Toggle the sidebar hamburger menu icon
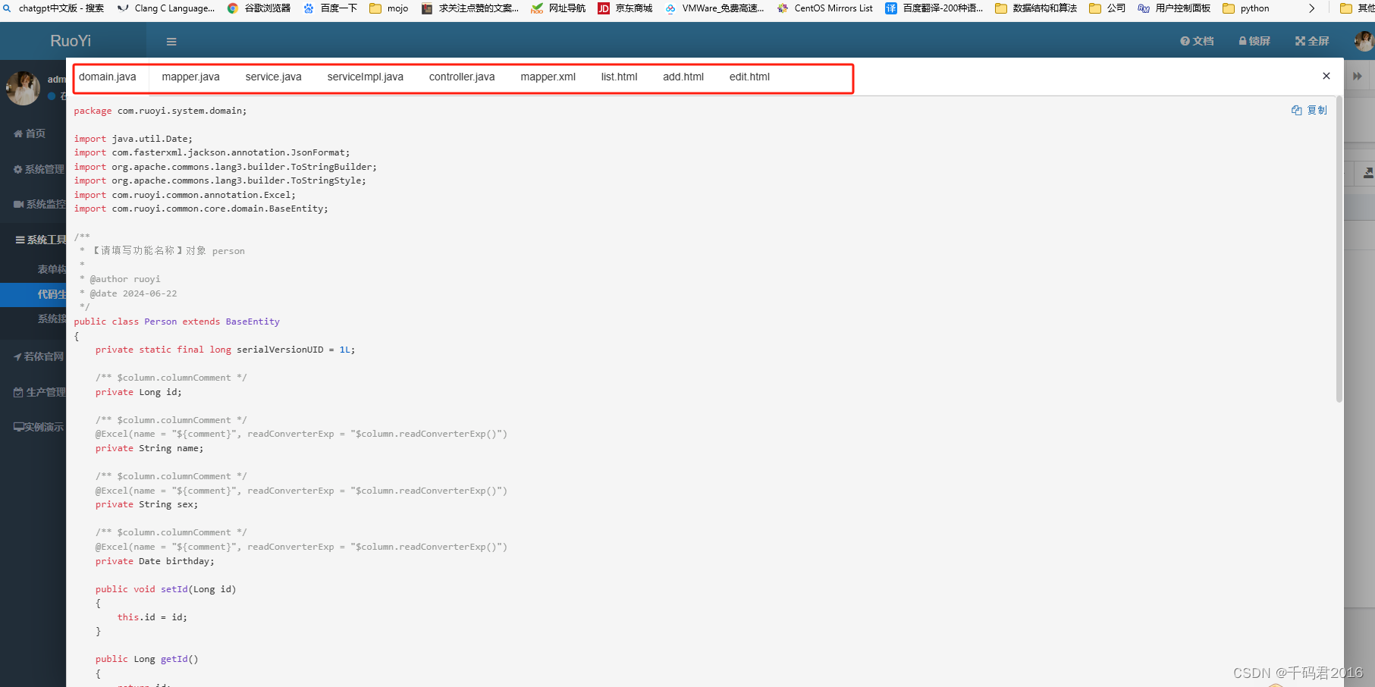 tap(171, 42)
